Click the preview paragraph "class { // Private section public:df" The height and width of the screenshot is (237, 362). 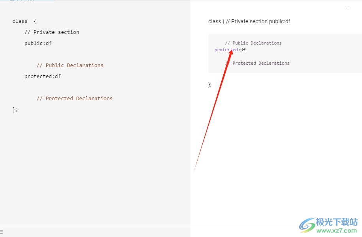249,21
